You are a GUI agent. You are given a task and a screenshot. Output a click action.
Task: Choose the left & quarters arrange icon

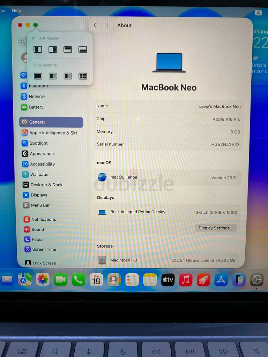coord(68,76)
